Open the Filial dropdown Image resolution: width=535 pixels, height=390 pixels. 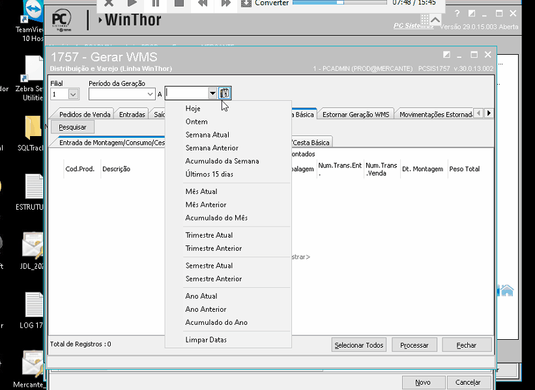73,94
